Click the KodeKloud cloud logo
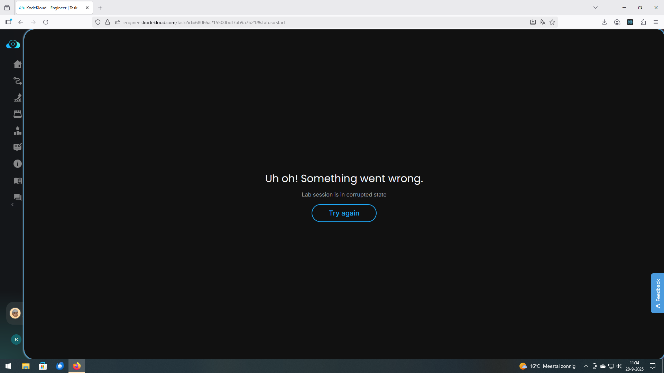This screenshot has height=373, width=664. click(13, 44)
